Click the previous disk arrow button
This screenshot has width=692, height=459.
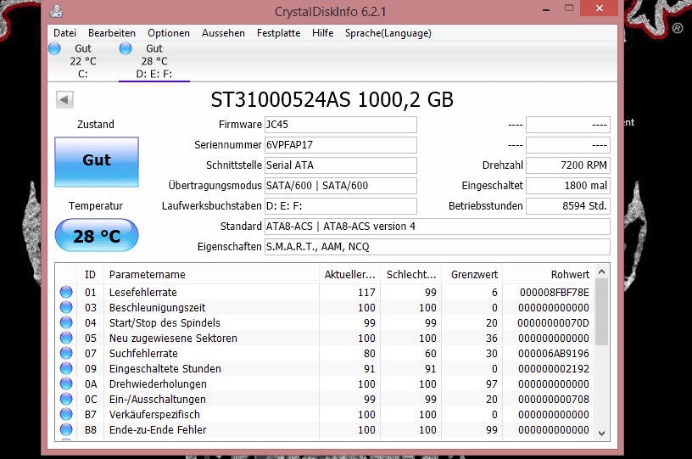64,100
